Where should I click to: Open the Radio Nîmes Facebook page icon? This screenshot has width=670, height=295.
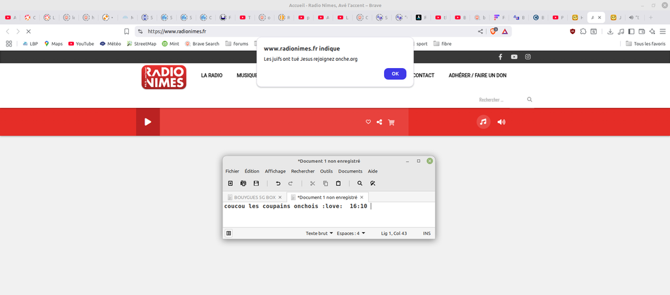pos(501,57)
